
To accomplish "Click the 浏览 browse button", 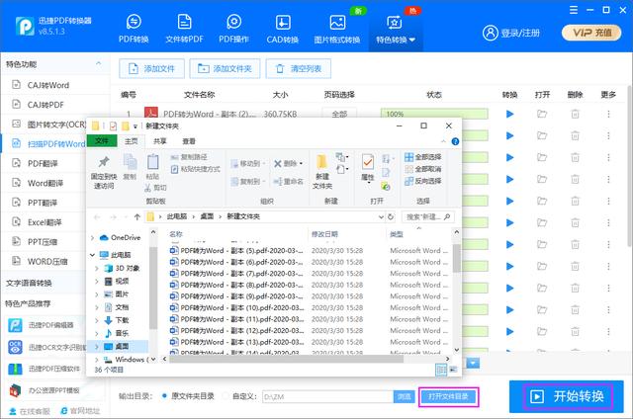I will click(x=405, y=397).
